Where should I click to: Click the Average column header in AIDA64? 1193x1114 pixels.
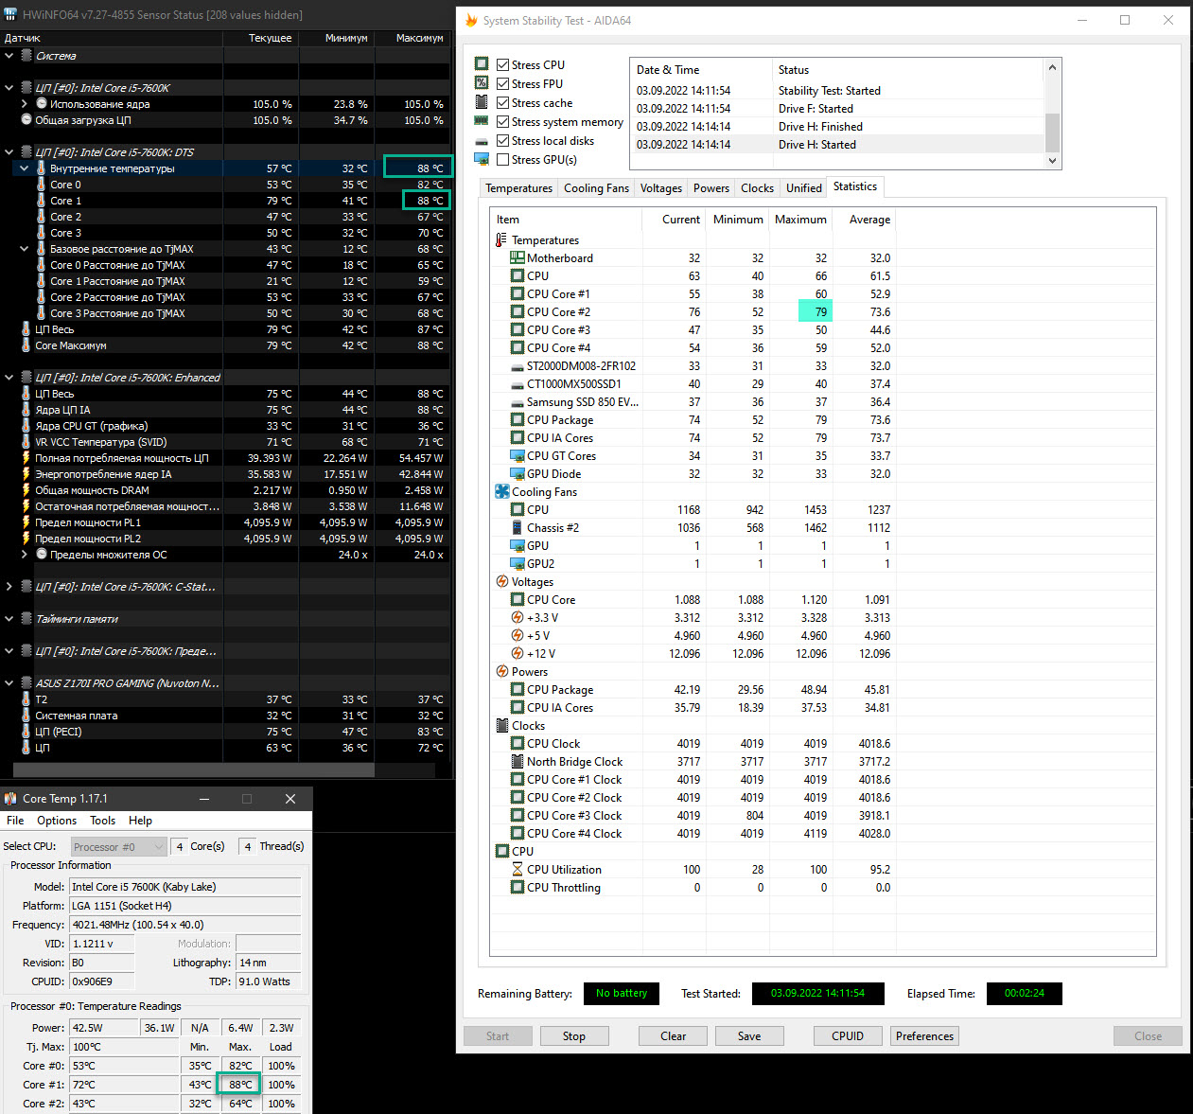pos(863,220)
